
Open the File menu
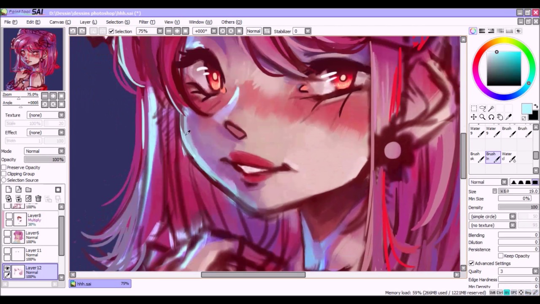pyautogui.click(x=11, y=22)
